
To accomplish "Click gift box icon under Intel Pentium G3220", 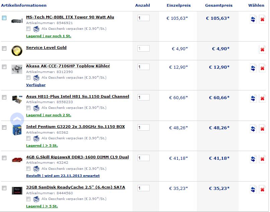I will pos(36,138).
